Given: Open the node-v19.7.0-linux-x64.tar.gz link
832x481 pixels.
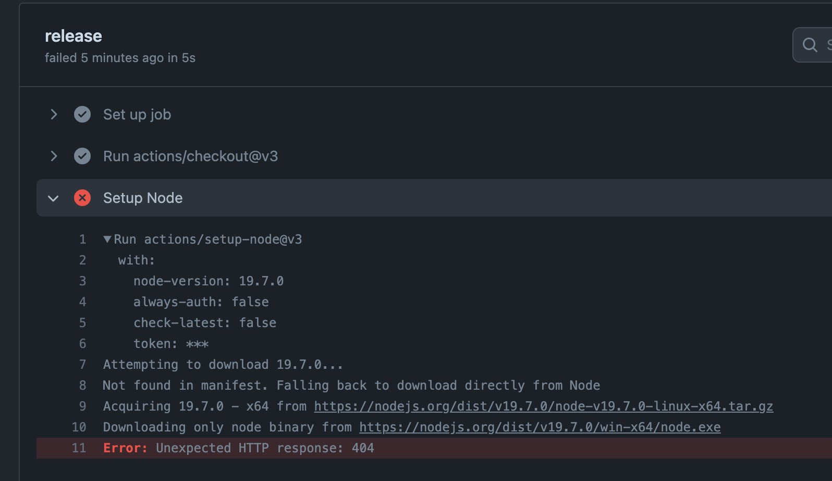Looking at the screenshot, I should tap(544, 406).
